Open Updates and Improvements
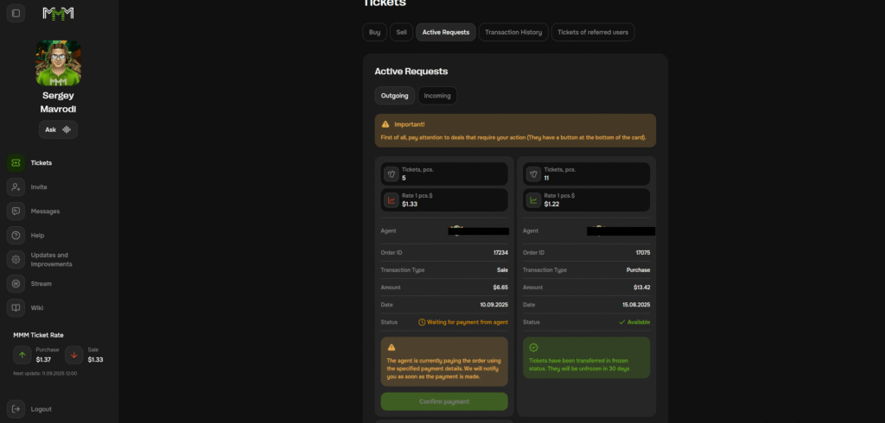This screenshot has height=423, width=885. click(49, 259)
